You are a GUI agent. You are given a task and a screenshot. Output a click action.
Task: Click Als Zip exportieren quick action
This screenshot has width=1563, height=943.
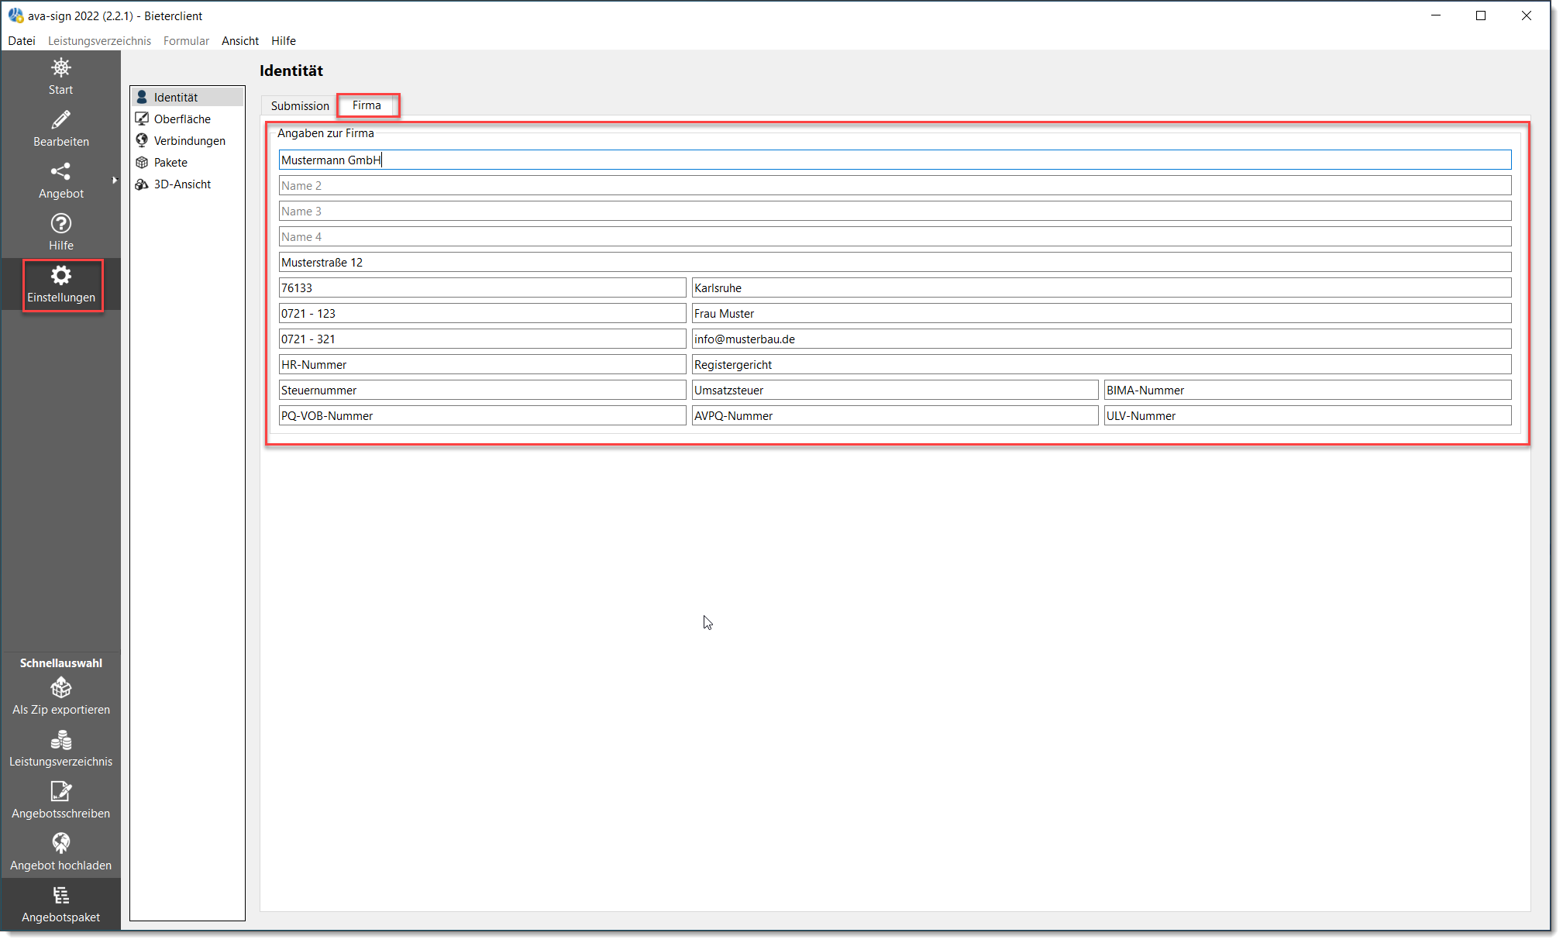click(60, 697)
